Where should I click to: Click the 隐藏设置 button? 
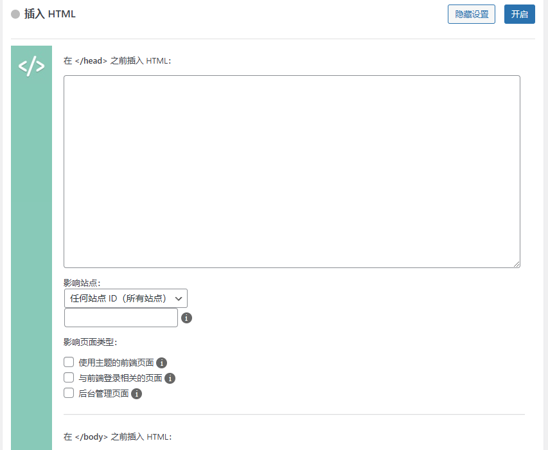click(471, 14)
